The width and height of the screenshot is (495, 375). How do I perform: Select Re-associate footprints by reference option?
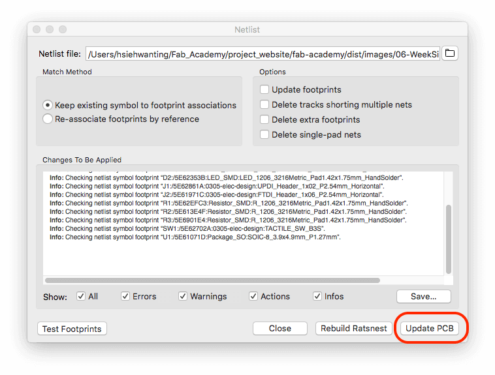(48, 119)
